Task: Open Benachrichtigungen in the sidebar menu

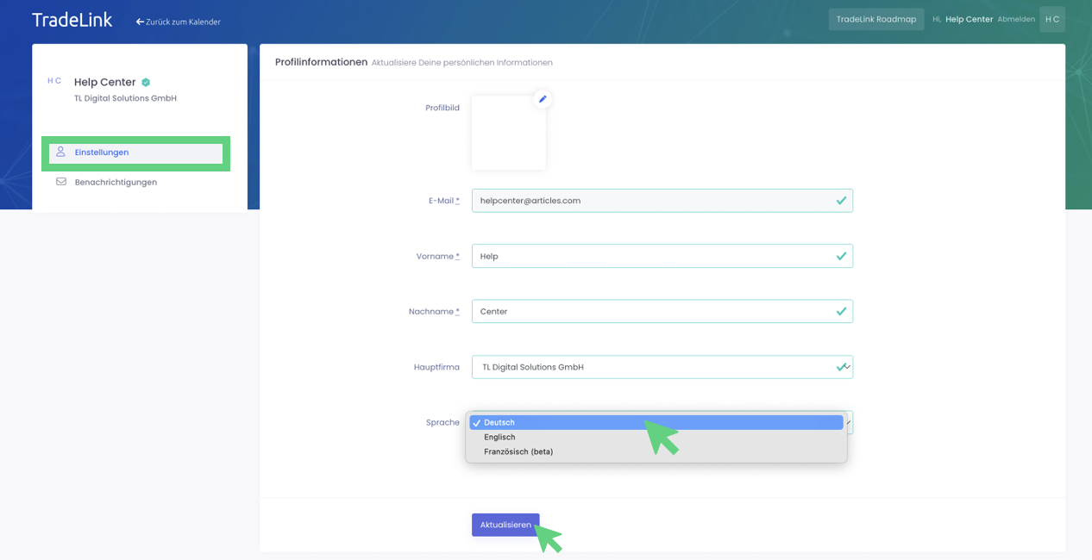Action: tap(116, 182)
